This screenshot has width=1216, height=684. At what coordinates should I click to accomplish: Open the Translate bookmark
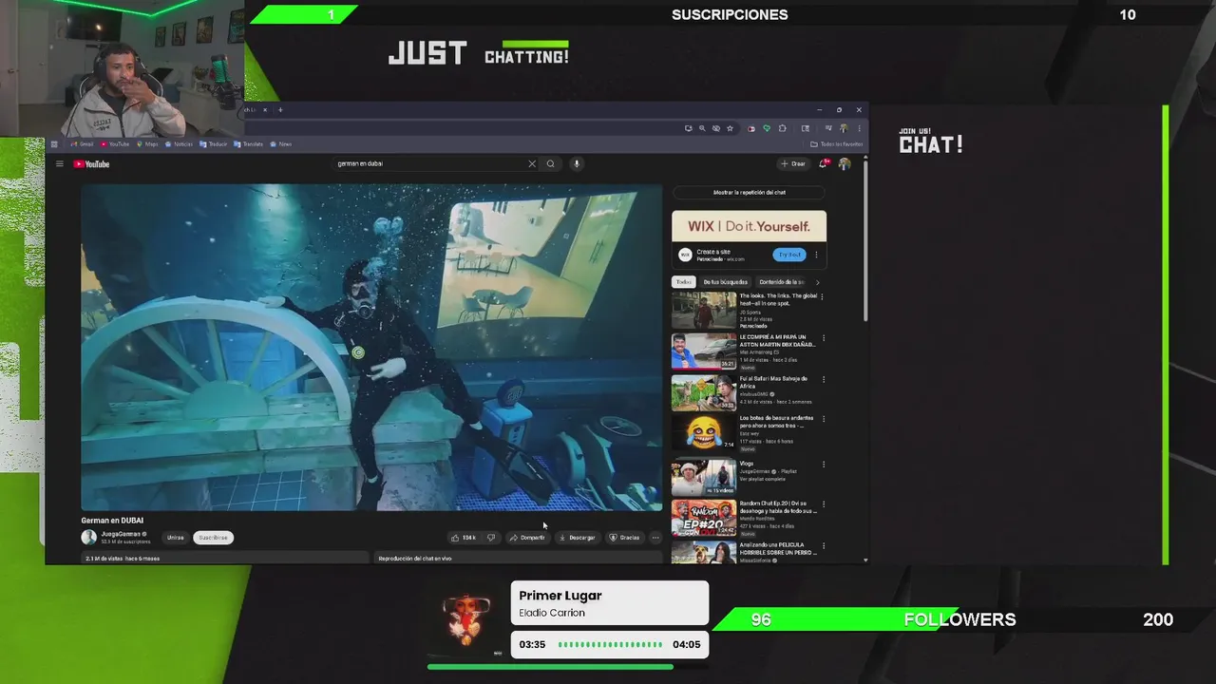tap(249, 144)
